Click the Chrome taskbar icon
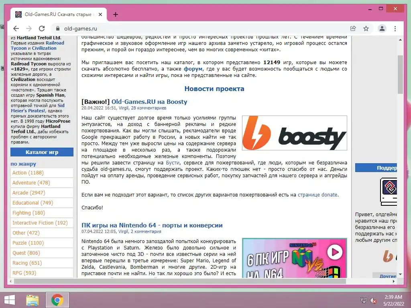Screen dimensions: 411x308 (x=57, y=300)
